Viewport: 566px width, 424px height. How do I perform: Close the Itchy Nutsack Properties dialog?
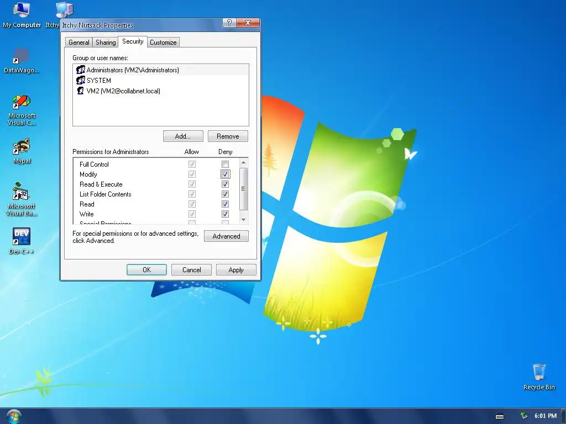coord(248,23)
